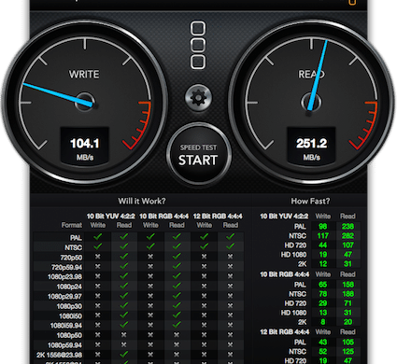397x364 pixels.
Task: Click 12 Bit RGB 4:4:4 header in Will it Work
Action: point(218,216)
